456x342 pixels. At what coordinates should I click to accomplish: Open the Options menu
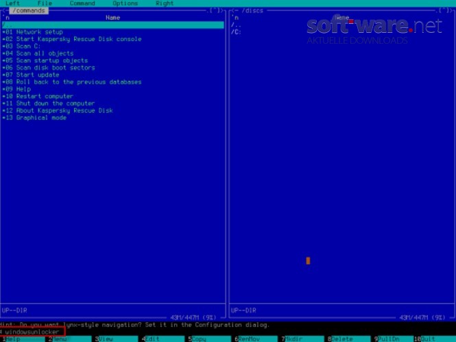click(x=125, y=3)
